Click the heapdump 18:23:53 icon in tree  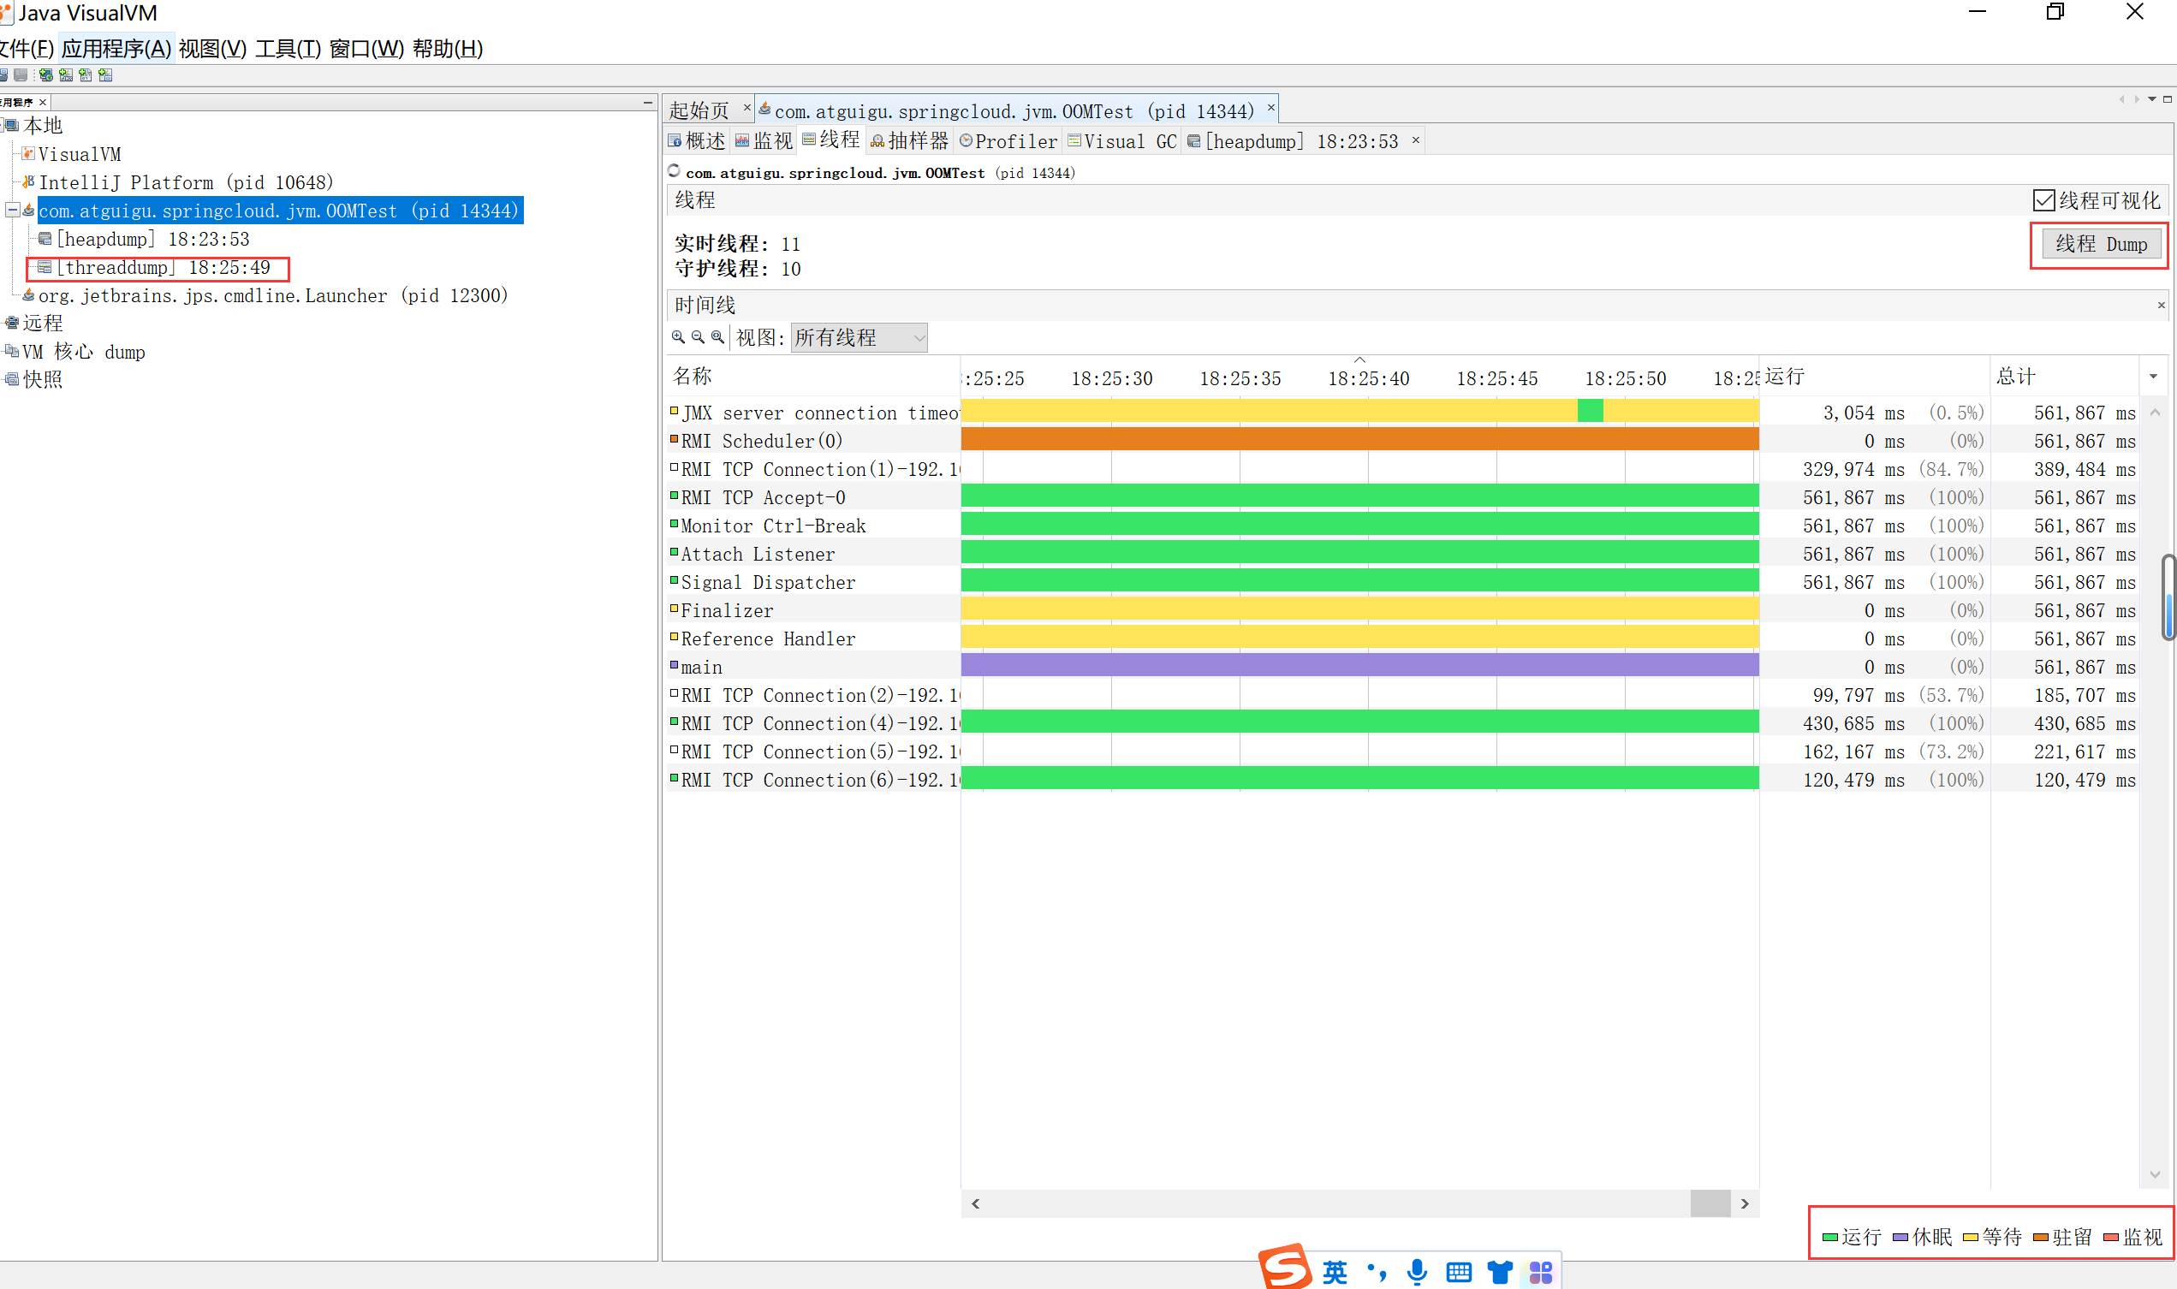(45, 239)
